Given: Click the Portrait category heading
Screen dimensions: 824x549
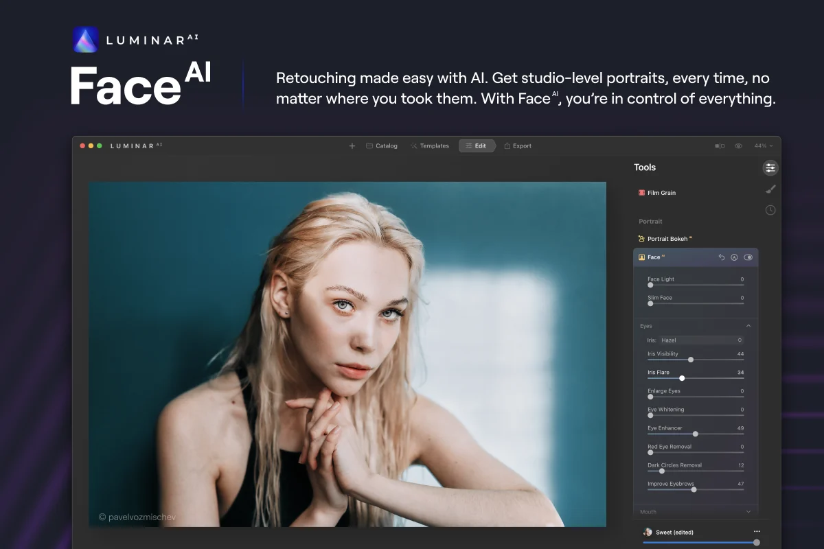Looking at the screenshot, I should point(650,222).
